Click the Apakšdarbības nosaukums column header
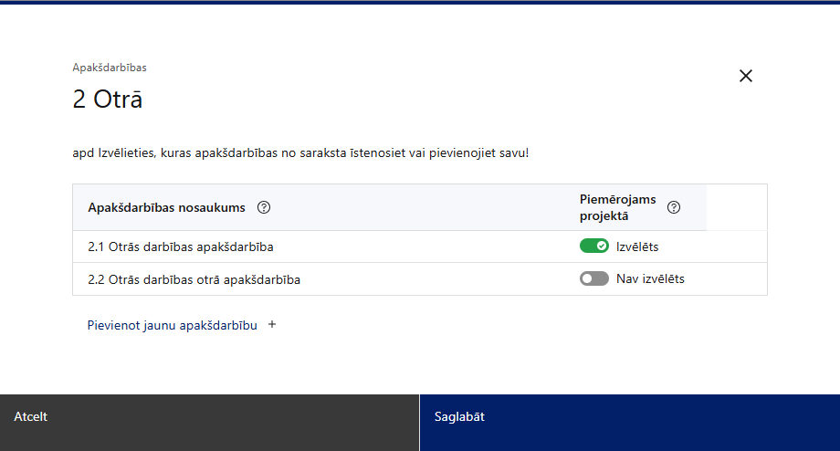 [166, 207]
